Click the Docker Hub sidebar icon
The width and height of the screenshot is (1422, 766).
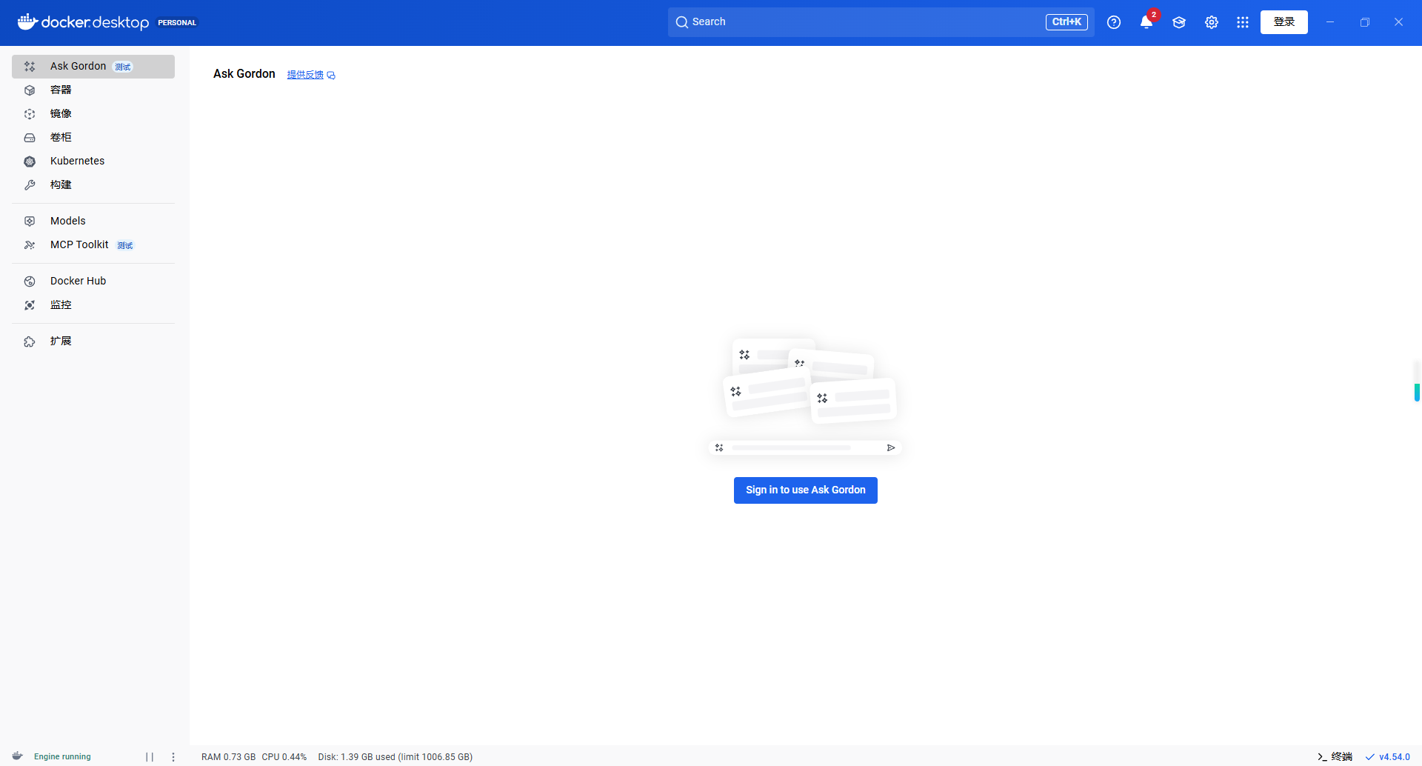pos(30,282)
